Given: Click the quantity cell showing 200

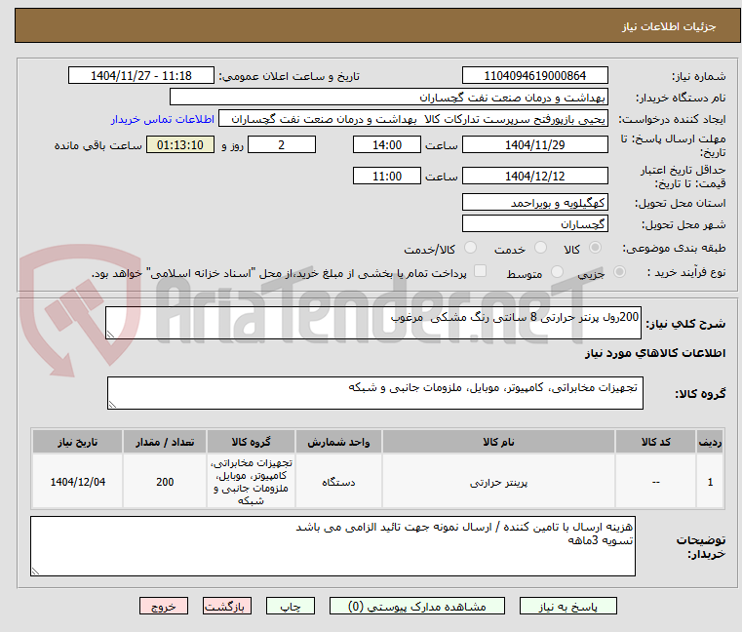Looking at the screenshot, I should (x=165, y=482).
